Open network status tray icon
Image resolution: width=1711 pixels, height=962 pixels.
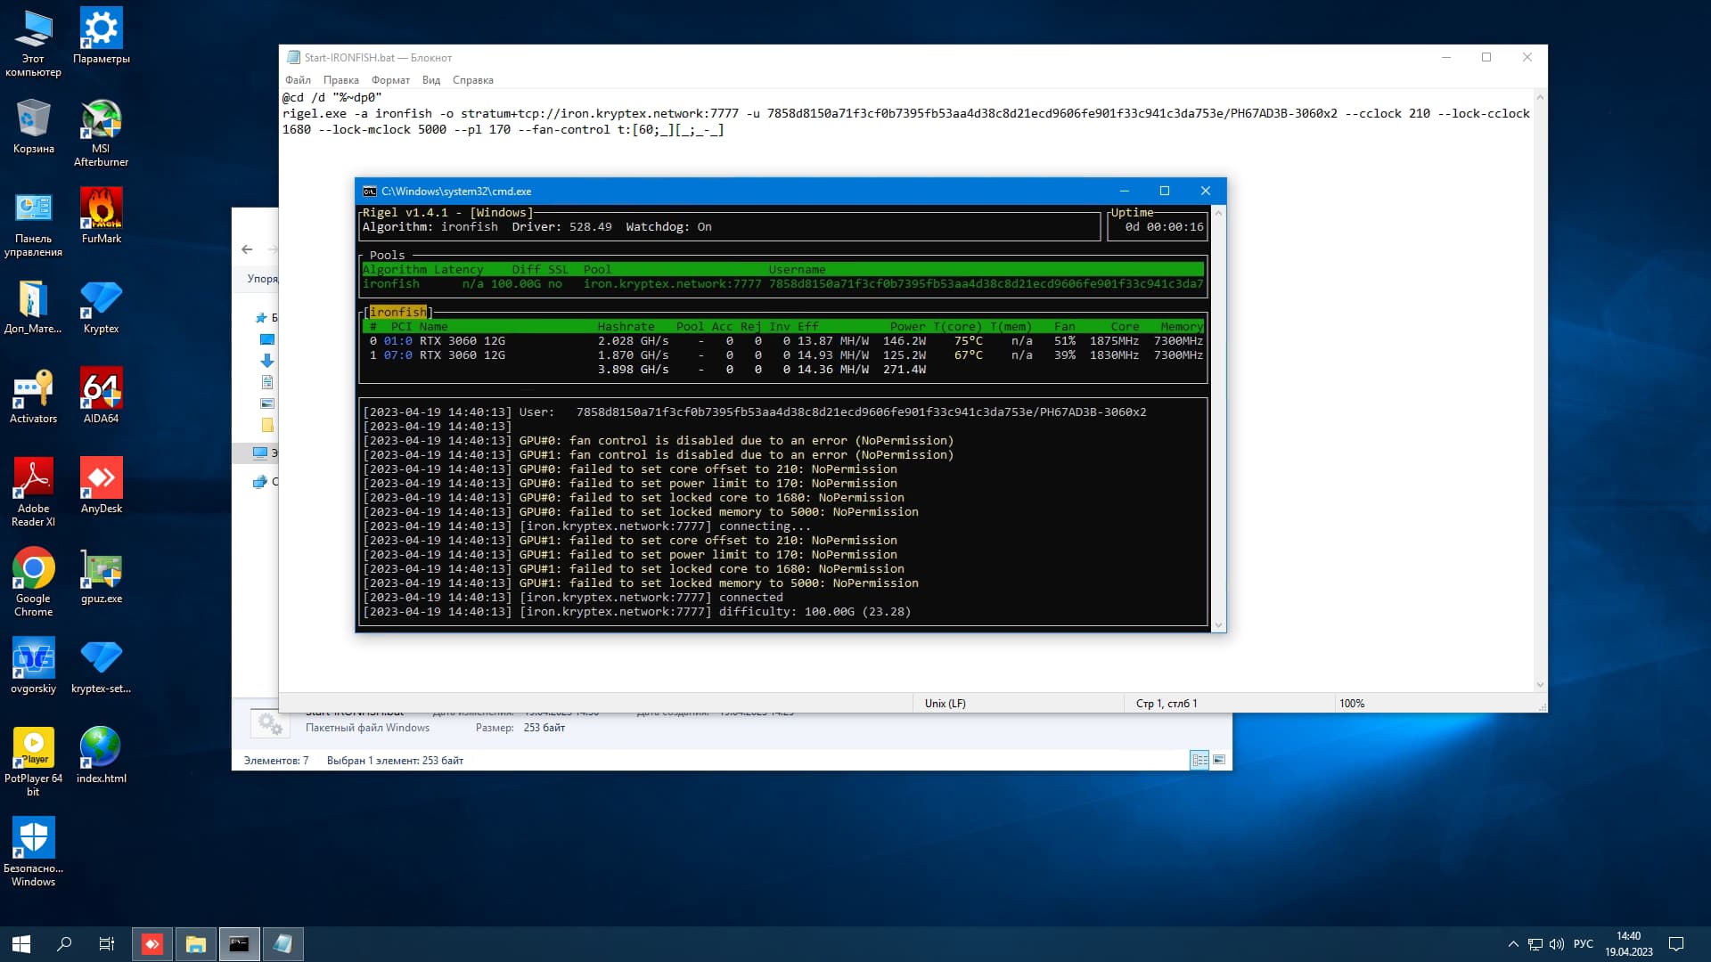1535,944
